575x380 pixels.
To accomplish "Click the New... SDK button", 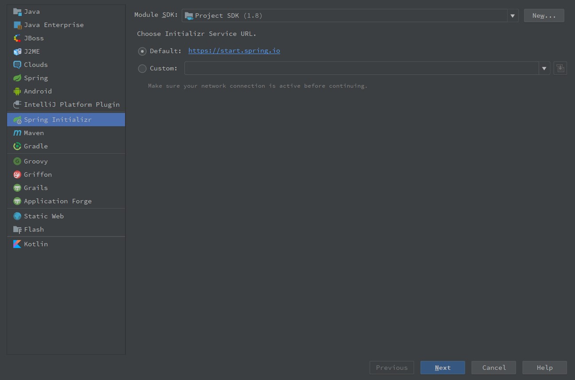I will [544, 16].
